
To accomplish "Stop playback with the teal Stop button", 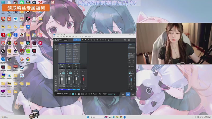I will 73,94.
